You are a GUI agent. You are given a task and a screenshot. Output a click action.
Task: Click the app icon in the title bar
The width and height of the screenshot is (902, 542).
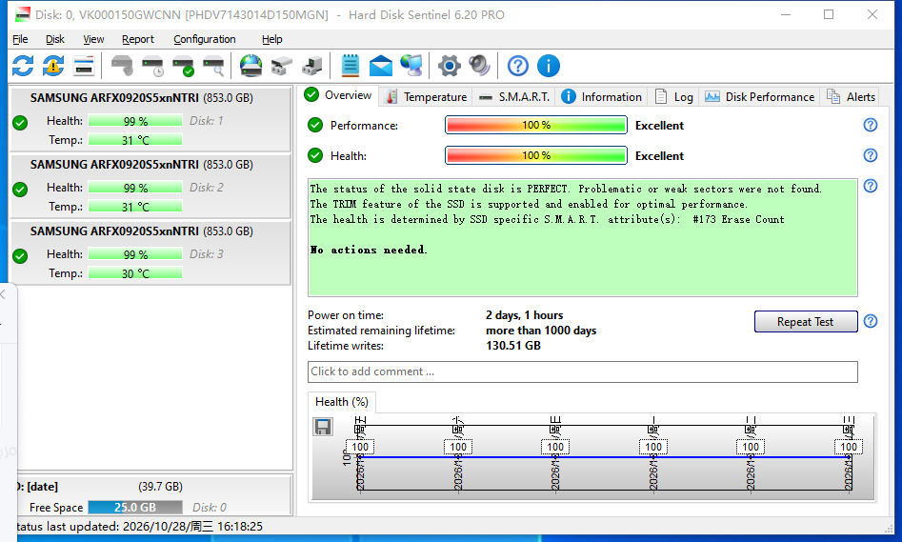22,14
